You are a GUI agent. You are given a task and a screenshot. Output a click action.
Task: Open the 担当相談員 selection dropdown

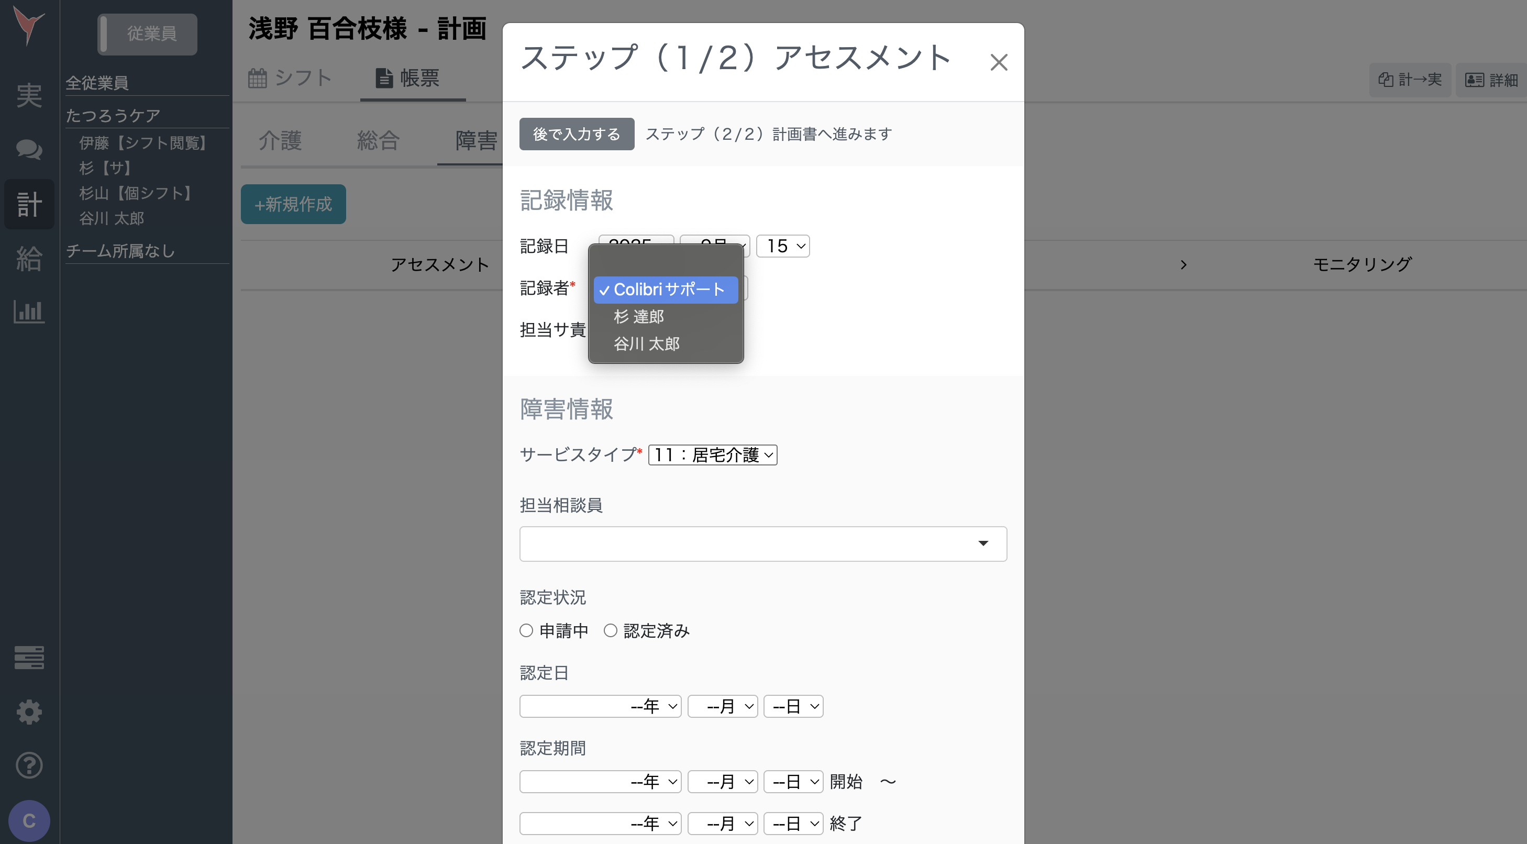[x=762, y=543]
